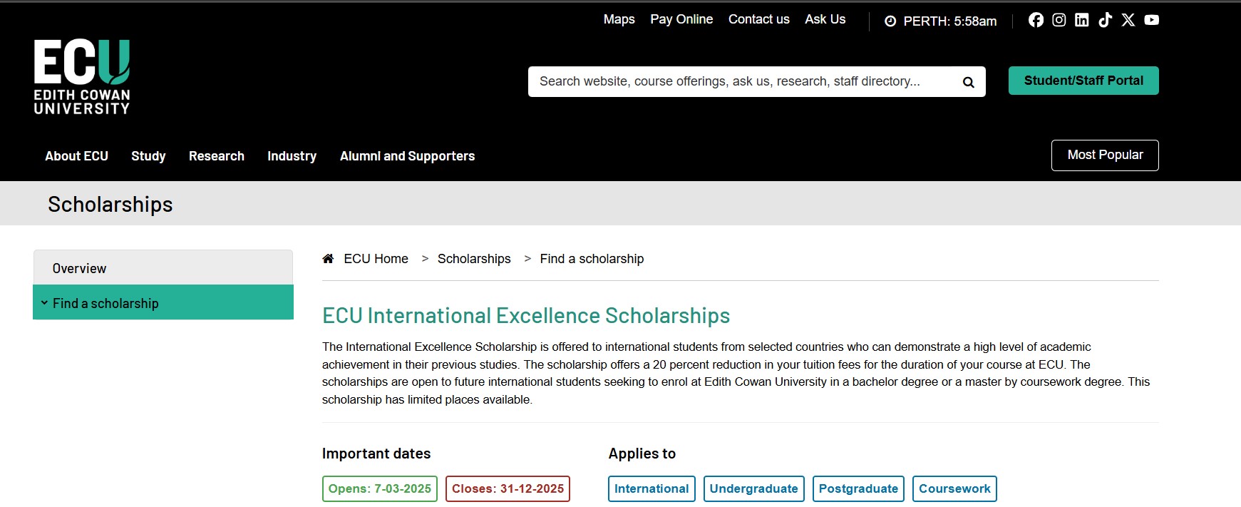Open the Ask Us link
Viewport: 1241px width, 507px height.
pyautogui.click(x=825, y=19)
